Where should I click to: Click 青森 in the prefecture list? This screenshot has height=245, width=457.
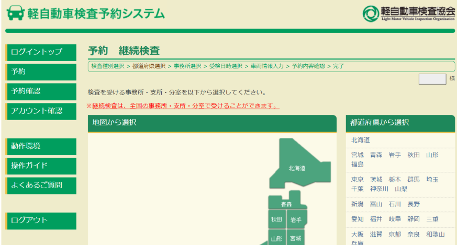tap(376, 155)
